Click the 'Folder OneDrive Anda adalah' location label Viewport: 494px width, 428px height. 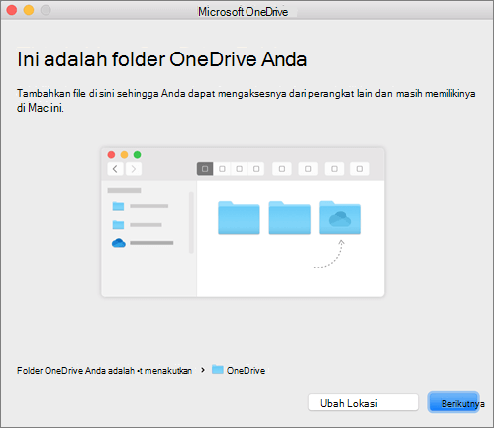(104, 371)
